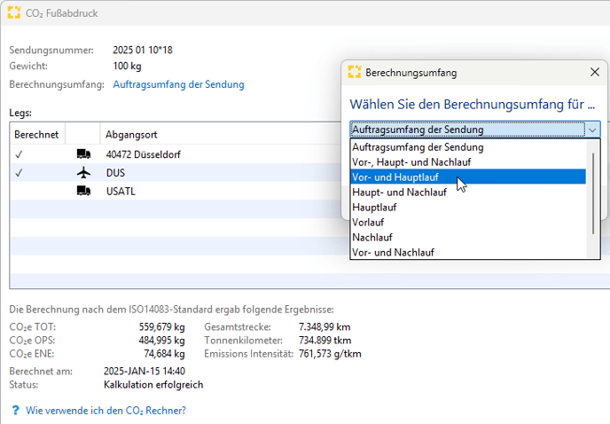Toggle the Berechnet checkmark for 40472 Düsseldorf
The width and height of the screenshot is (610, 424).
(20, 154)
